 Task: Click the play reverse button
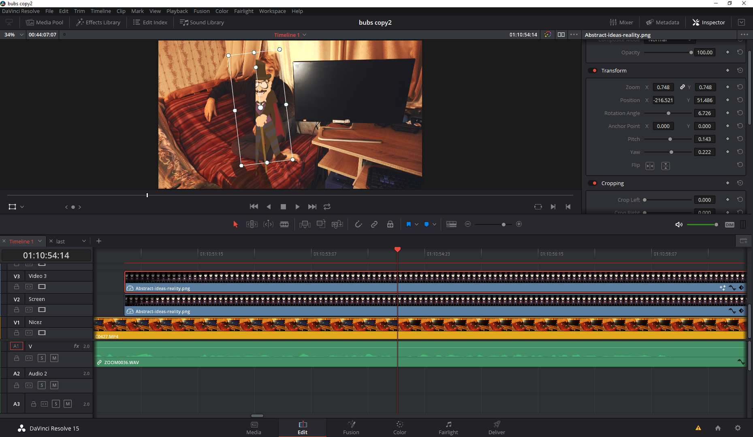[269, 207]
